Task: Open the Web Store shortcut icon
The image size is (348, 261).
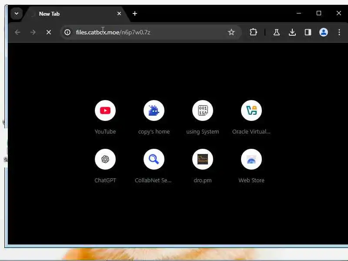Action: click(251, 159)
